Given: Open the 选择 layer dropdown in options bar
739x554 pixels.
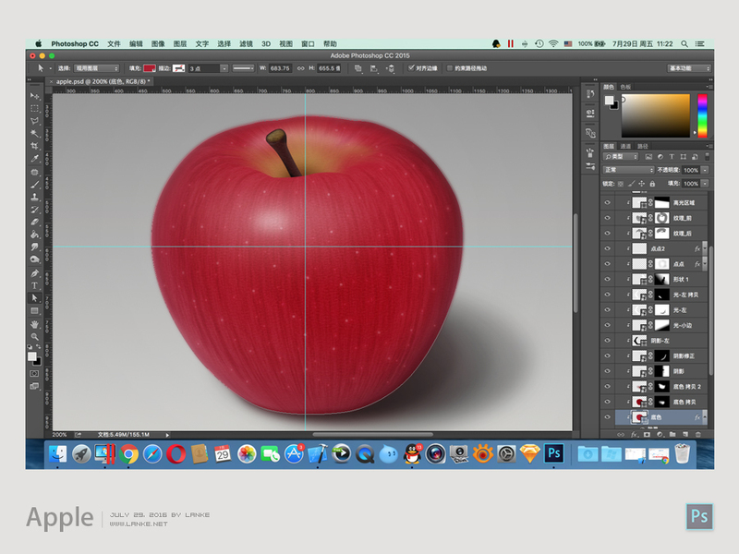Looking at the screenshot, I should 97,68.
